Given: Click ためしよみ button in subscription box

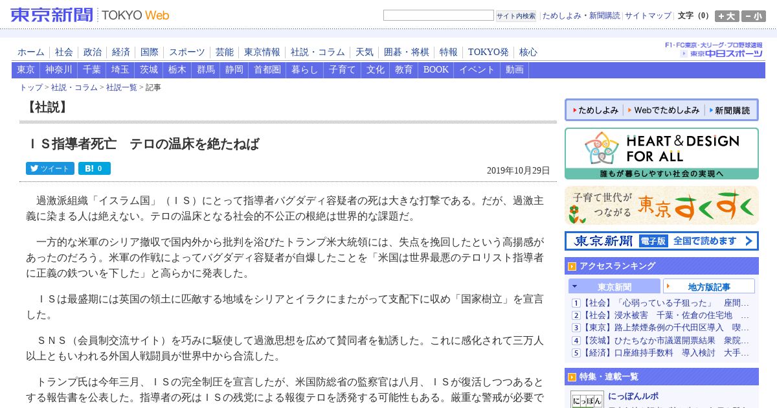Looking at the screenshot, I should [x=595, y=110].
